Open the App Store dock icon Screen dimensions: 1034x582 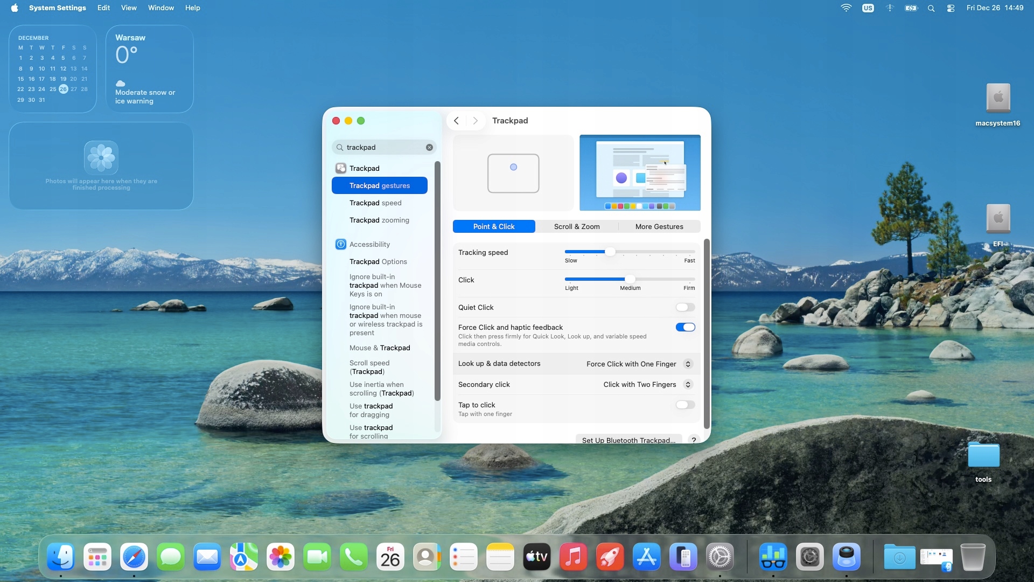(x=646, y=557)
